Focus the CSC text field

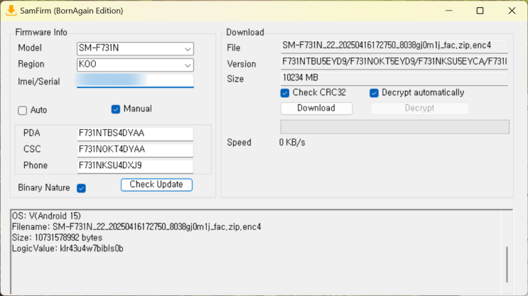coord(135,150)
